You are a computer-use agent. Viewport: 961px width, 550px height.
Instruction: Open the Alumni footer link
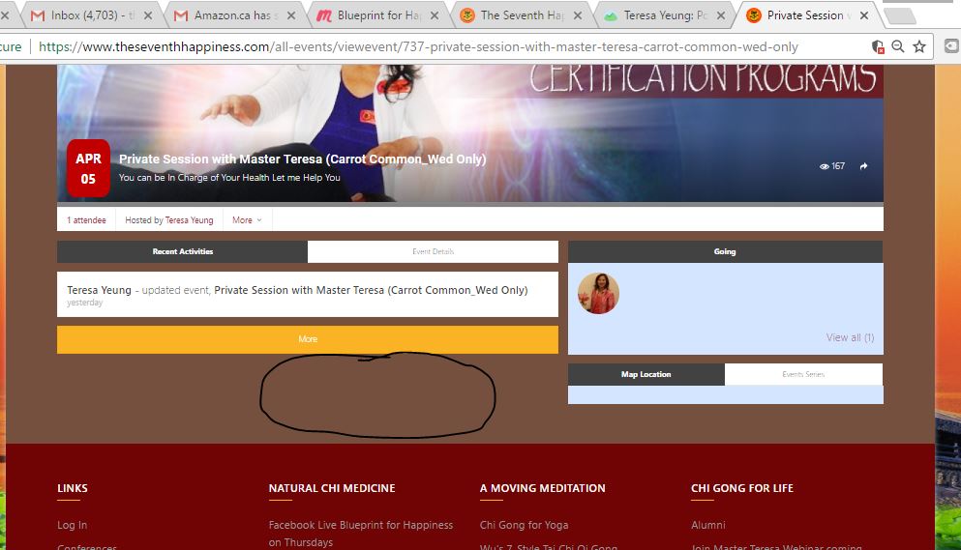pos(707,525)
